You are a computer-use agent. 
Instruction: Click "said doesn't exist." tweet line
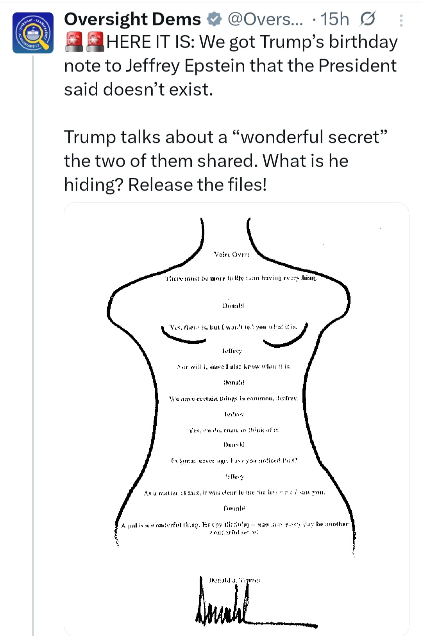click(139, 89)
